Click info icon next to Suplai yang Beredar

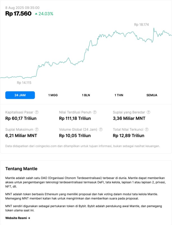[148, 112]
